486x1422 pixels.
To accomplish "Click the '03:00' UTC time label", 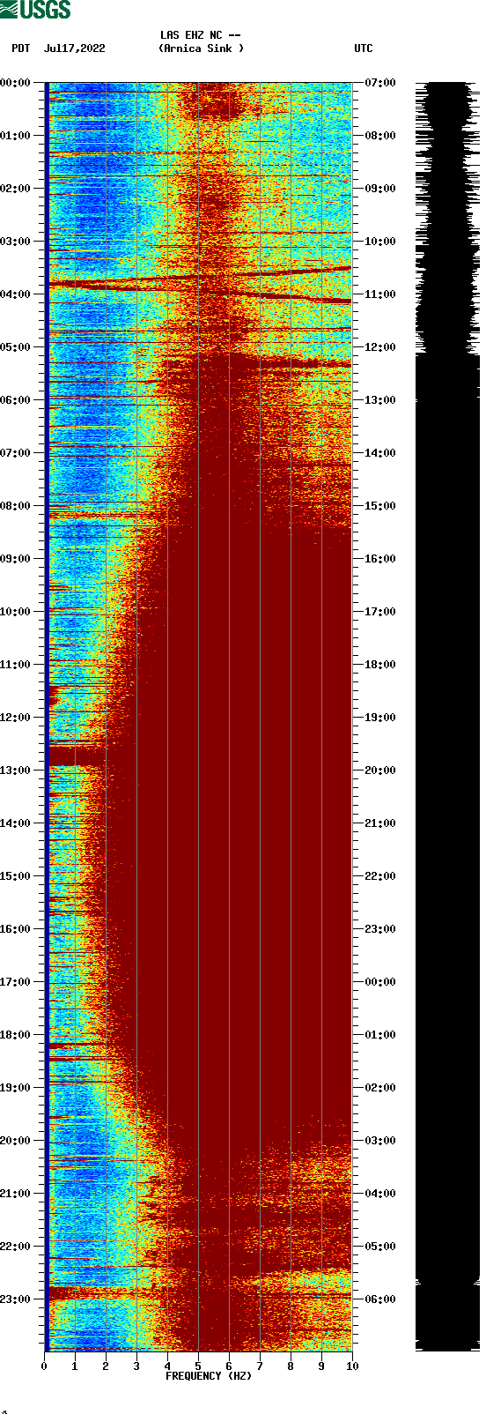I will click(380, 1141).
